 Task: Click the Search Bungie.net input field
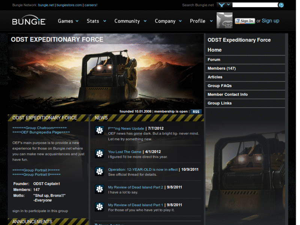point(255,5)
